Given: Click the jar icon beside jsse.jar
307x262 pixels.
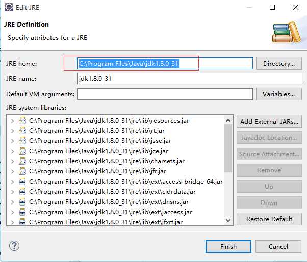Looking at the screenshot, I should tap(22, 141).
